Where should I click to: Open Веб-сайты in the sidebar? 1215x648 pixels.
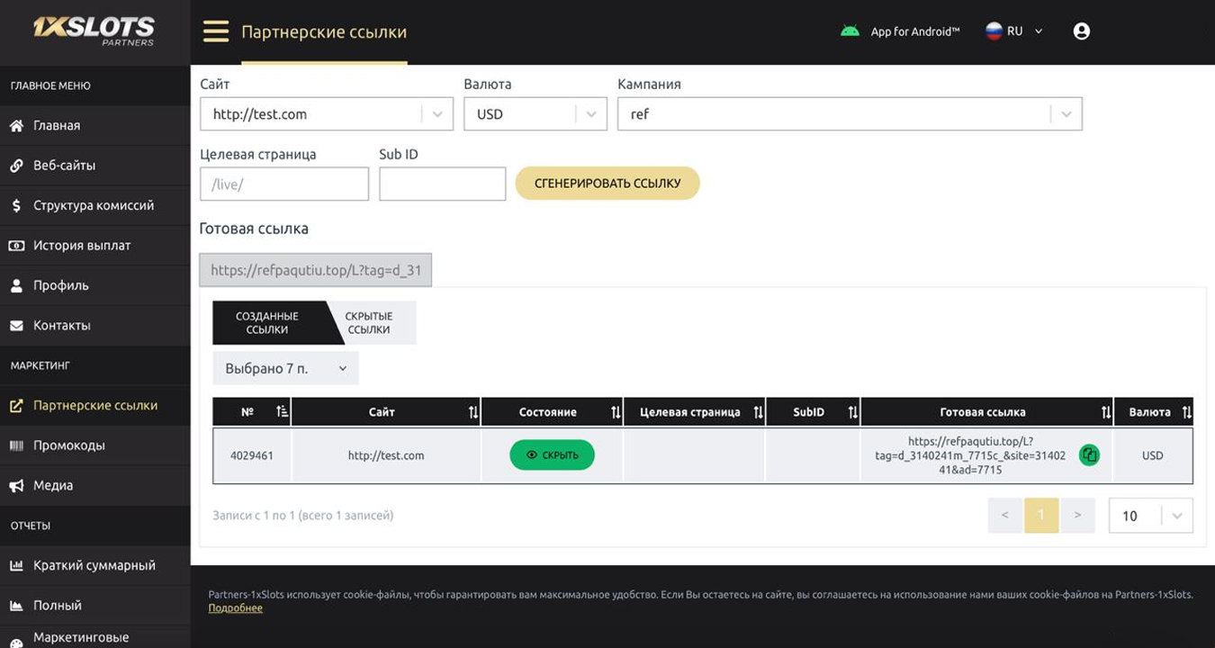94,166
